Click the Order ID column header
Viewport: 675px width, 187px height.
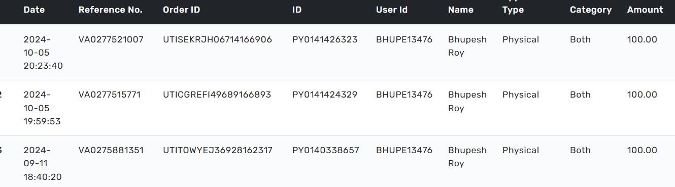181,10
